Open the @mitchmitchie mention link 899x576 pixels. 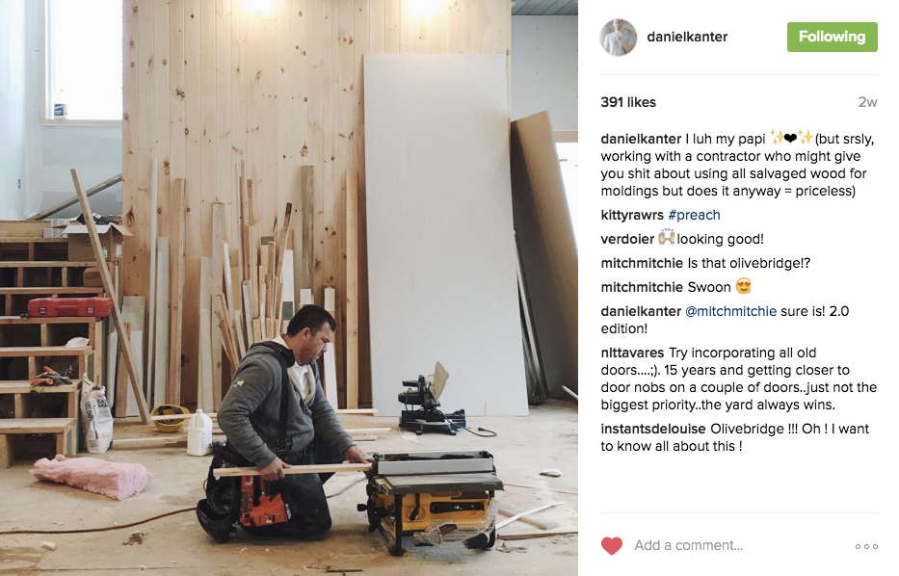coord(731,311)
